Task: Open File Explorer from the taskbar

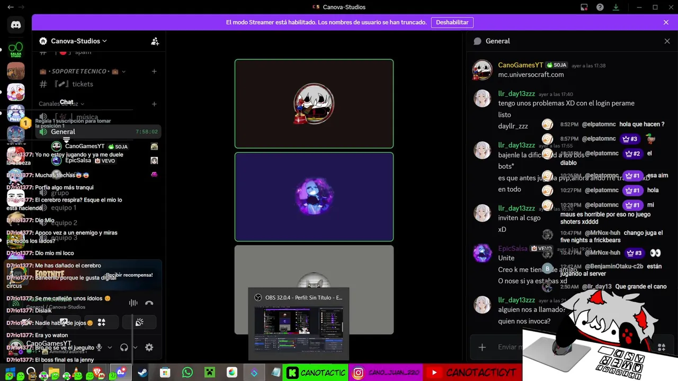Action: [54, 373]
